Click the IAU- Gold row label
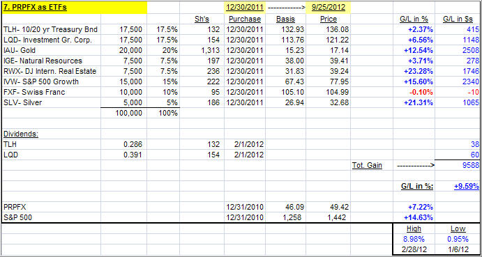This screenshot has width=482, height=257. pyautogui.click(x=51, y=51)
